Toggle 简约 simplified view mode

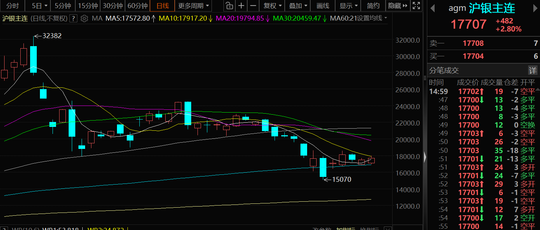coord(373,6)
